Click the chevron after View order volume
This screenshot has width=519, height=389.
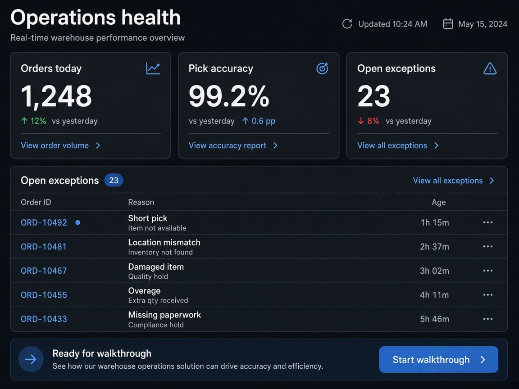click(98, 145)
